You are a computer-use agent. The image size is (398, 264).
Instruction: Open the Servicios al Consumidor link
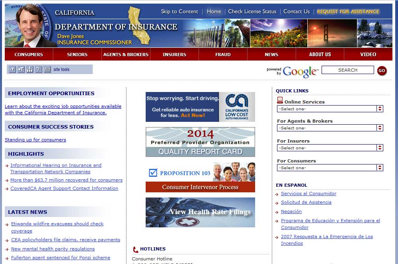309,194
